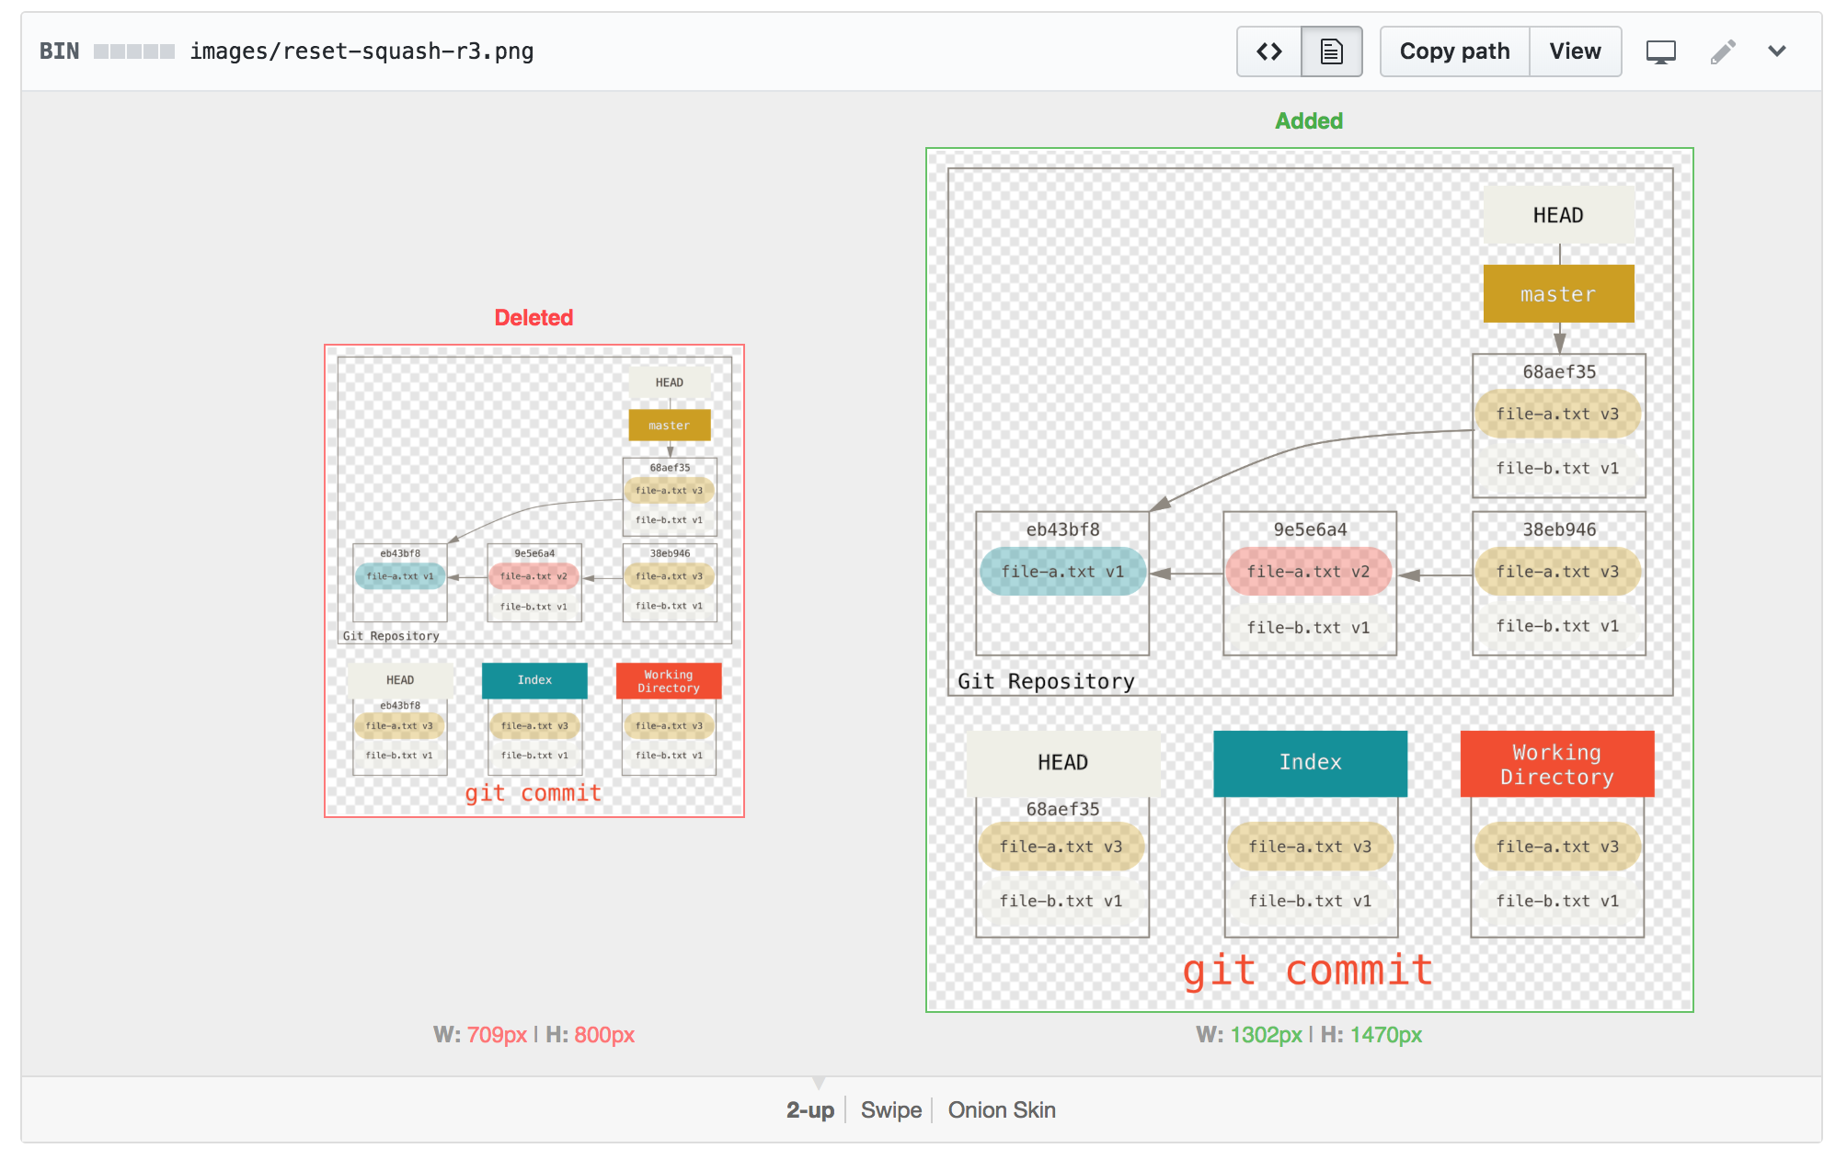Click the diffstat color blocks
1847x1171 pixels.
134,51
